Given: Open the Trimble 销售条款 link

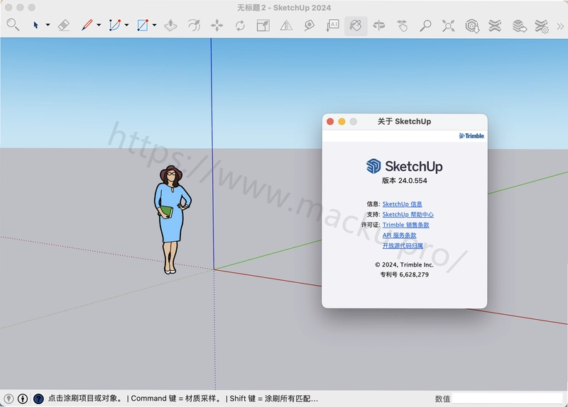Looking at the screenshot, I should click(x=405, y=225).
